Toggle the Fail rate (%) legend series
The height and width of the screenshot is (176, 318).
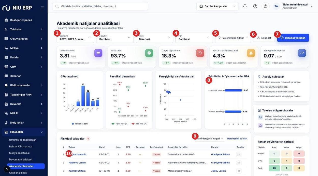click(139, 124)
